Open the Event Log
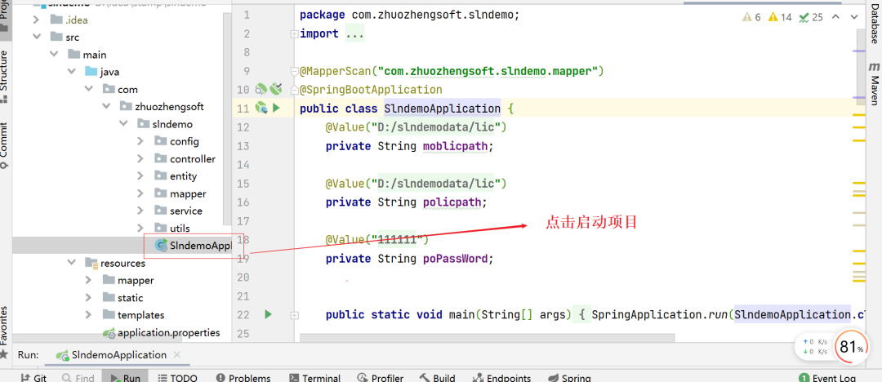882x382 pixels. [827, 378]
